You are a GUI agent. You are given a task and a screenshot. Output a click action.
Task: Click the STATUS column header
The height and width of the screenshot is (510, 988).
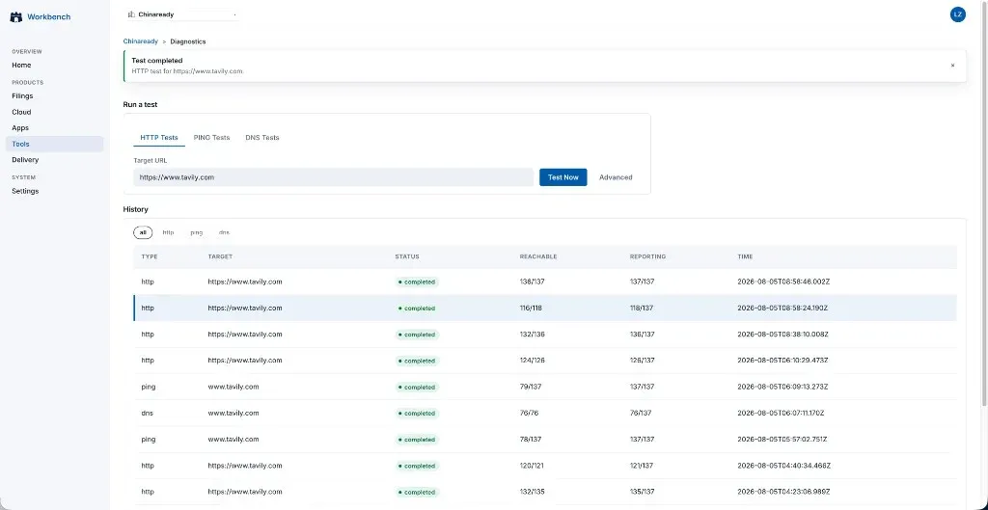click(x=407, y=256)
